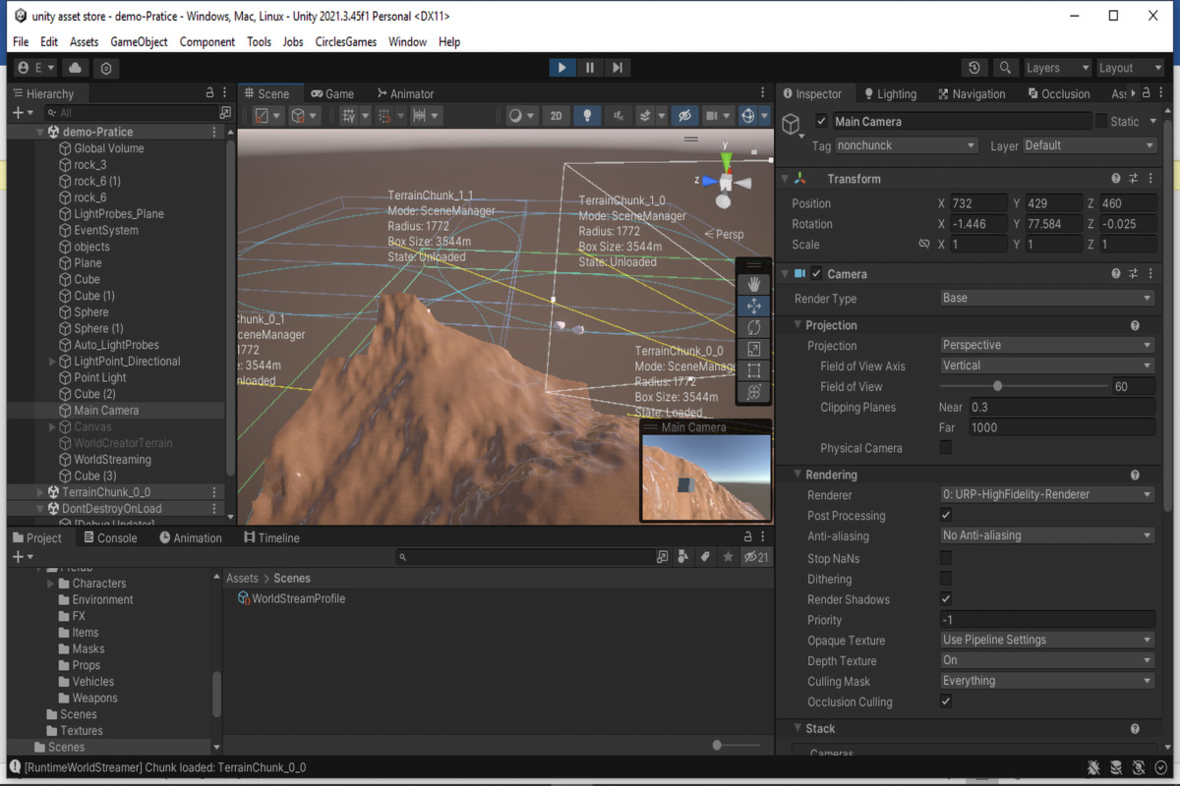Click the global search magnifier icon
The width and height of the screenshot is (1180, 786).
point(1005,68)
